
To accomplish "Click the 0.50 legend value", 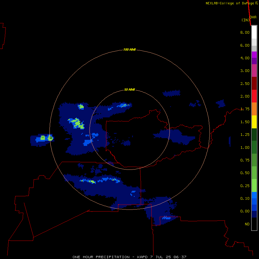I will click(x=245, y=173).
